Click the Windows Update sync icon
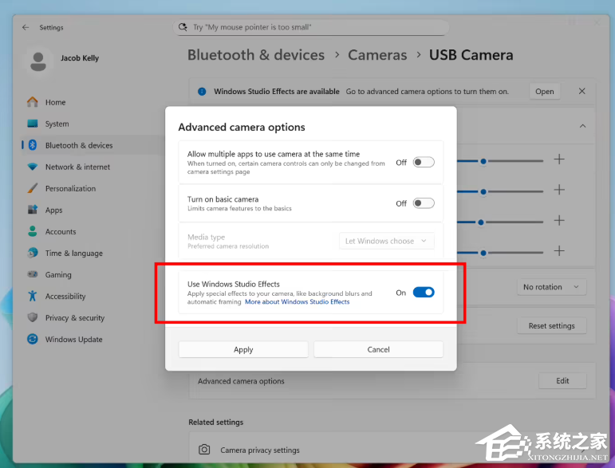Viewport: 615px width, 468px height. (x=33, y=339)
